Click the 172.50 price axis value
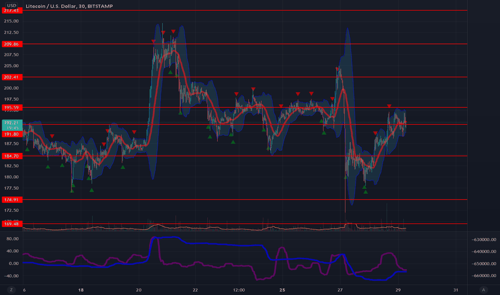 coord(11,210)
